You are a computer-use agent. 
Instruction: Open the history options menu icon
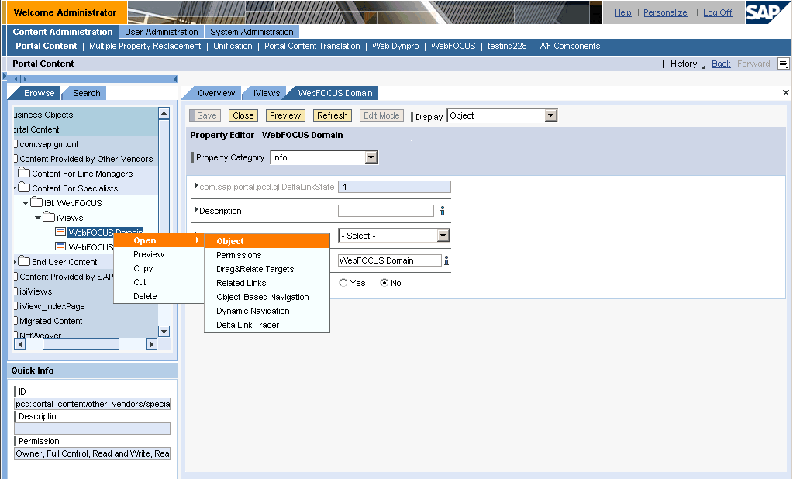784,64
